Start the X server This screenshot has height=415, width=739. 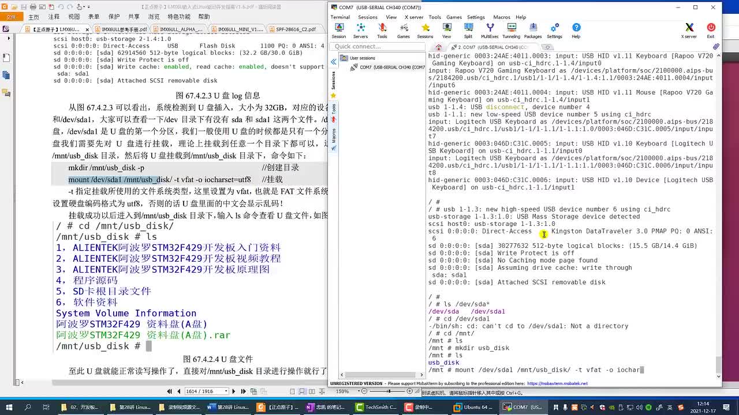point(689,31)
